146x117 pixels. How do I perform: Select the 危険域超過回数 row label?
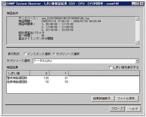click(x=17, y=82)
